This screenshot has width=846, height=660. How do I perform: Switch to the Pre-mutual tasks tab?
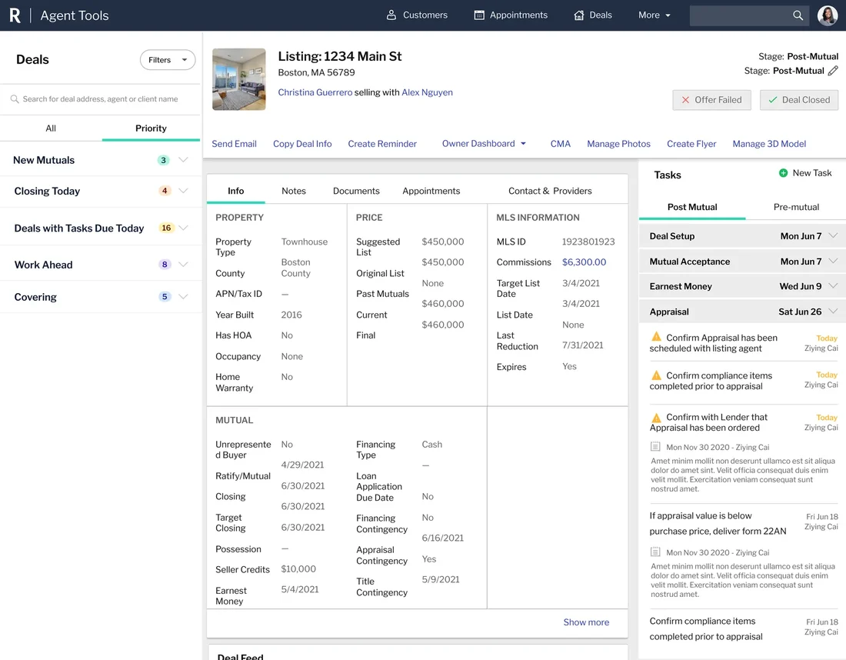pyautogui.click(x=796, y=207)
